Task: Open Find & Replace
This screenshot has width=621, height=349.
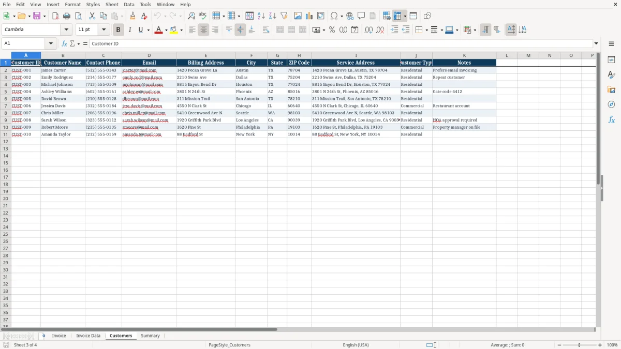Action: coord(191,16)
